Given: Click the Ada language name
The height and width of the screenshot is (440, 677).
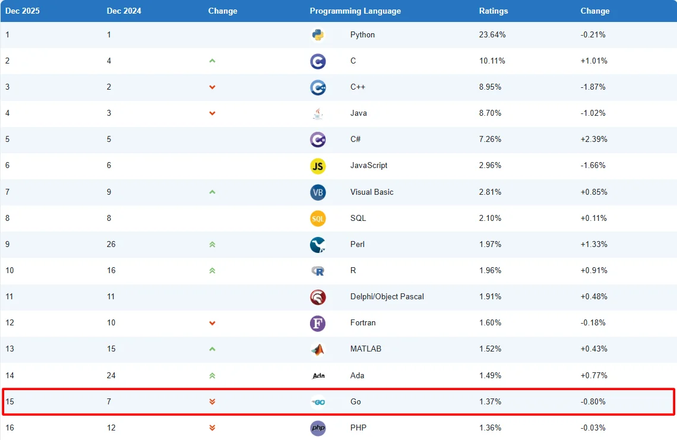Looking at the screenshot, I should [x=357, y=375].
